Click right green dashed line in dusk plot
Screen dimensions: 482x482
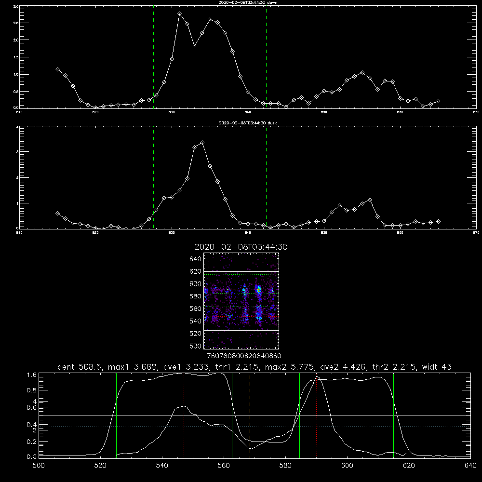pos(266,177)
